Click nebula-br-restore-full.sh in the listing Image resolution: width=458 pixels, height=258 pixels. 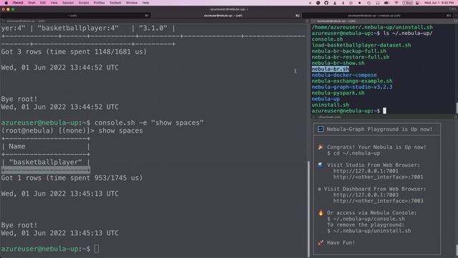click(x=350, y=57)
